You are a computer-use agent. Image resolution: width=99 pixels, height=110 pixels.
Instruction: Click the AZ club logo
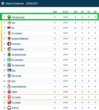9,28
